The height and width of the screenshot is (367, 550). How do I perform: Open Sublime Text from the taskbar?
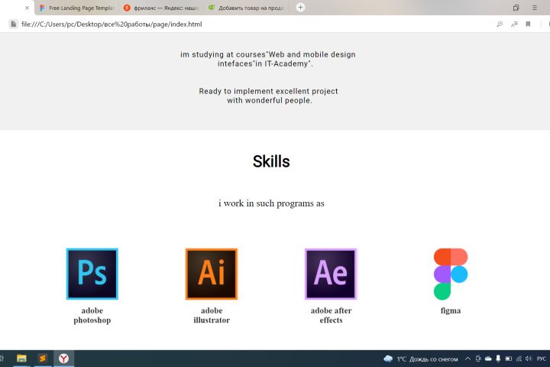(43, 359)
